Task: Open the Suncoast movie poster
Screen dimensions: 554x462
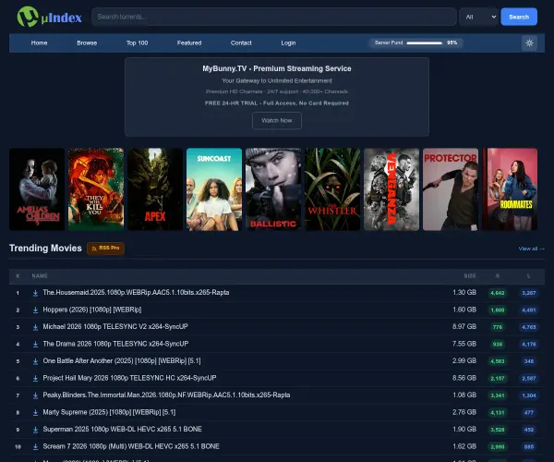Action: coord(214,189)
